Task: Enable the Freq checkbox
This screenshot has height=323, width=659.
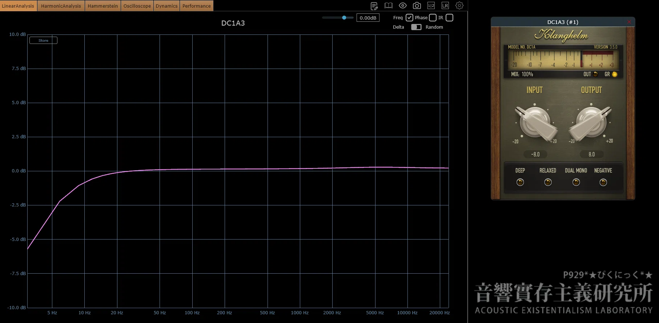Action: click(409, 18)
